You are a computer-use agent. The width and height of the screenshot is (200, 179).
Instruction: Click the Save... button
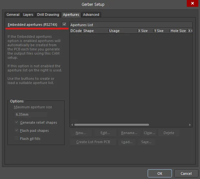[x=146, y=142]
